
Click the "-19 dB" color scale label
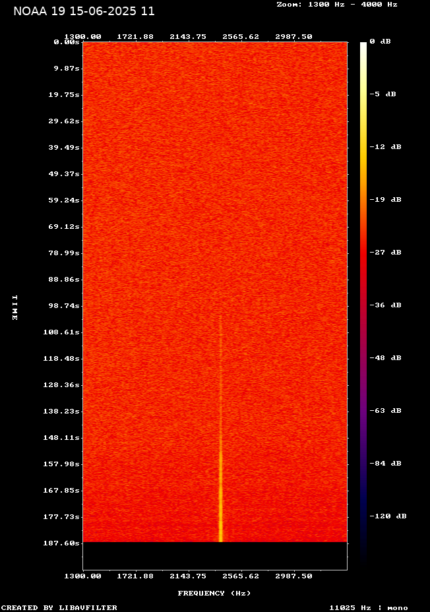click(x=386, y=199)
